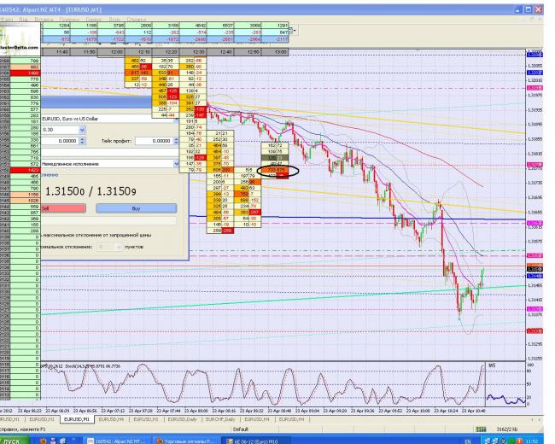Select the 4642 volume cell in top row
Image resolution: width=555 pixels, height=444 pixels.
193,26
